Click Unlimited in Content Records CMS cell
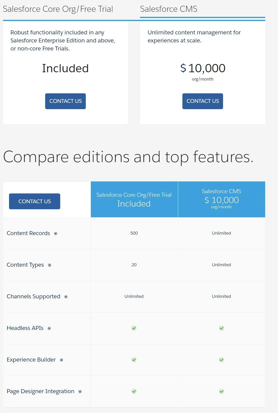Image resolution: width=278 pixels, height=413 pixels. coord(221,233)
